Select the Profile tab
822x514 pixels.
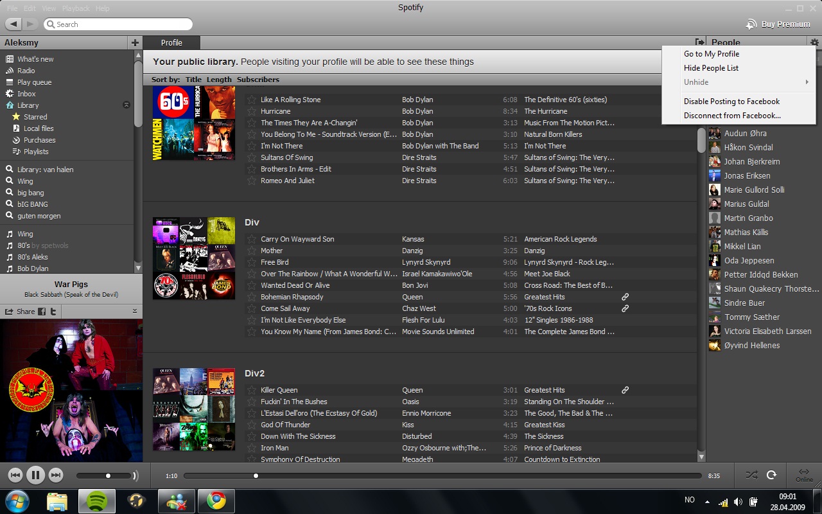pos(171,42)
